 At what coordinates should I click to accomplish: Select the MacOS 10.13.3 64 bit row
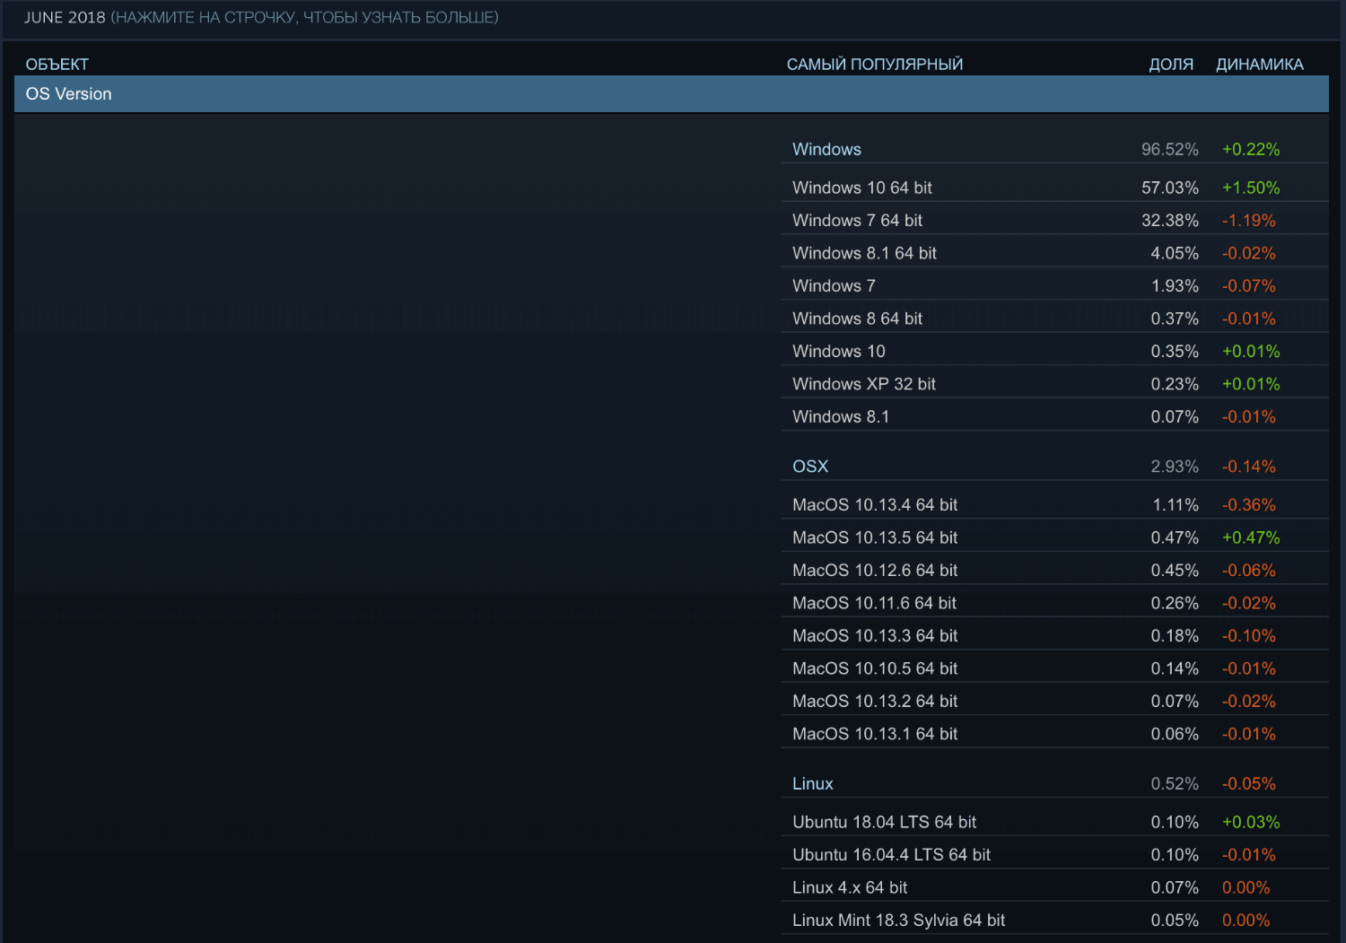(1054, 636)
